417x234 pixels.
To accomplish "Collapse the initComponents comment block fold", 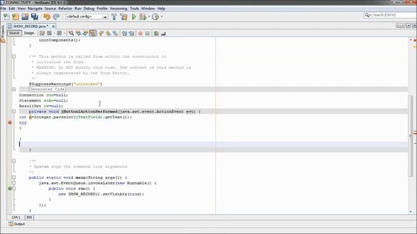I will coord(14,57).
